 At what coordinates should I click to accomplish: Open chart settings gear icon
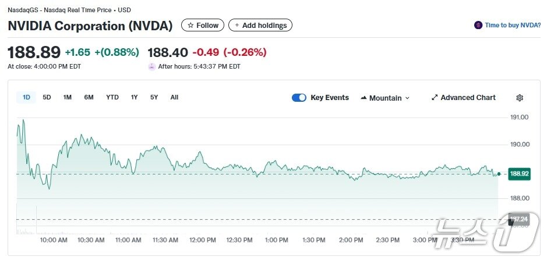coord(520,98)
